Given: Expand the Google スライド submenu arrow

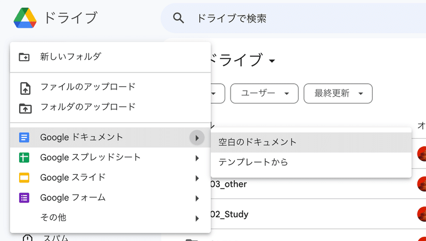Looking at the screenshot, I should coord(197,178).
